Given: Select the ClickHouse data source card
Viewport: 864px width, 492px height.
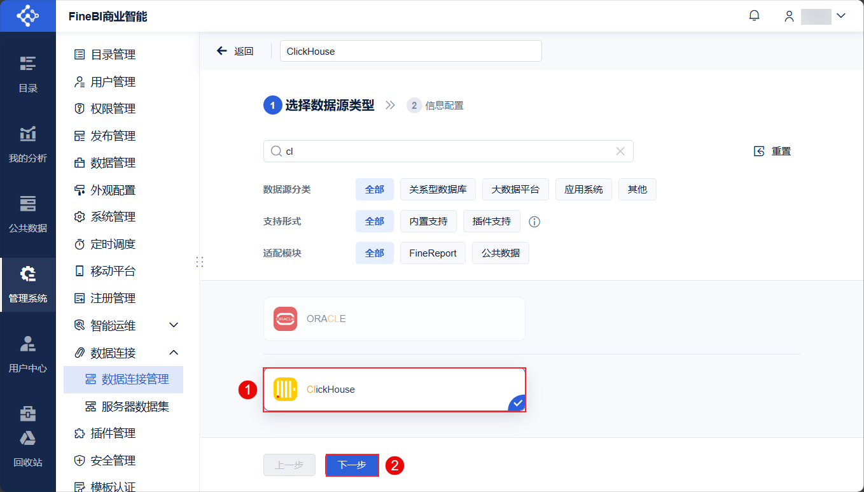Looking at the screenshot, I should [394, 390].
